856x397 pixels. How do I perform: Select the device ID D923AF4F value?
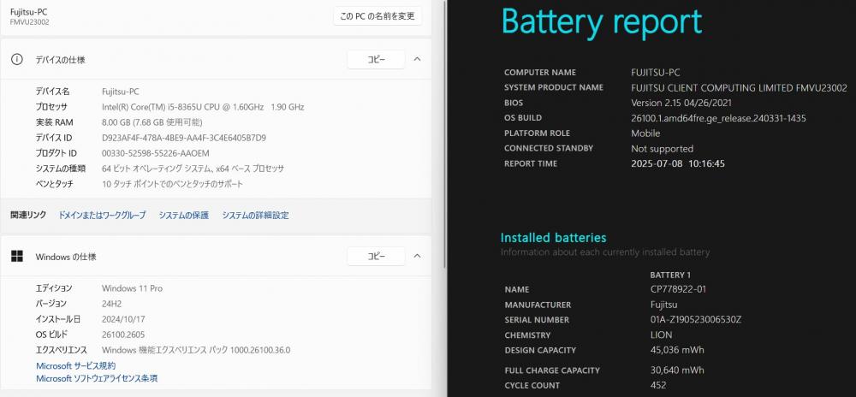point(184,138)
